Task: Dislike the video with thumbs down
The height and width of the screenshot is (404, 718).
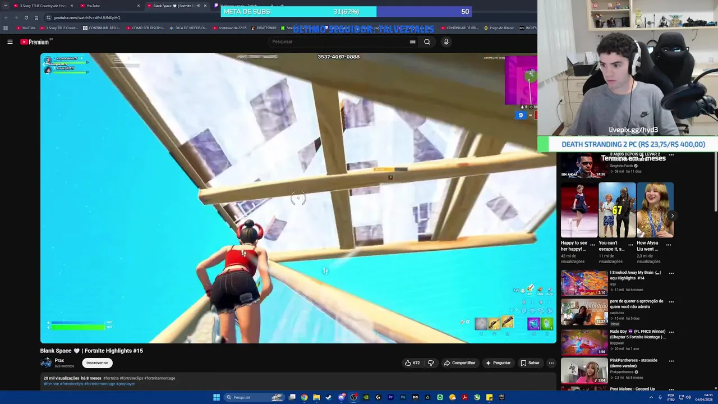Action: pos(431,363)
